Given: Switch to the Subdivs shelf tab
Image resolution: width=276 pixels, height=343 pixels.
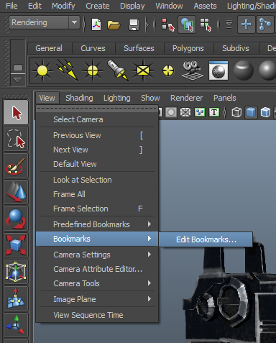Looking at the screenshot, I should 236,48.
